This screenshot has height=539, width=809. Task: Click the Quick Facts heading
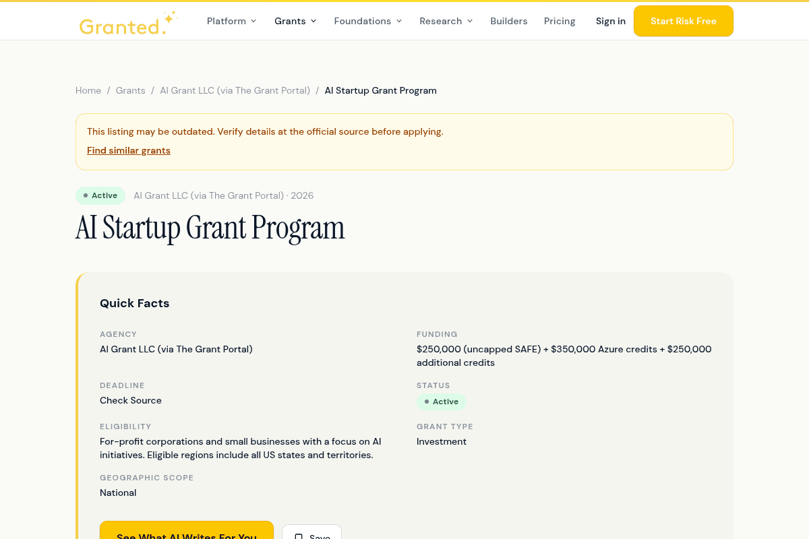(x=135, y=303)
